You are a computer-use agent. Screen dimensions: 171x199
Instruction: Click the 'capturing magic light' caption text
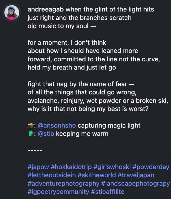pyautogui.click(x=109, y=126)
